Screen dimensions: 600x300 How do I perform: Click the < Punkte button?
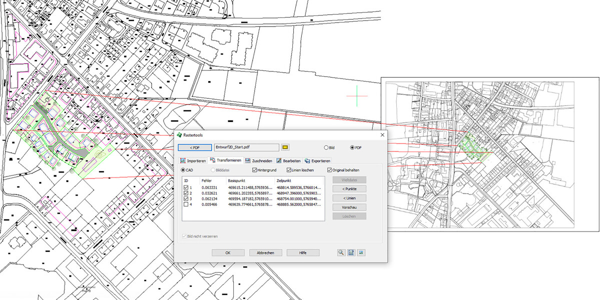349,189
